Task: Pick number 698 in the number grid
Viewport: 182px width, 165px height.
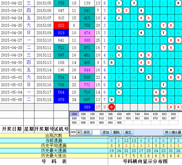Action: pos(74,119)
